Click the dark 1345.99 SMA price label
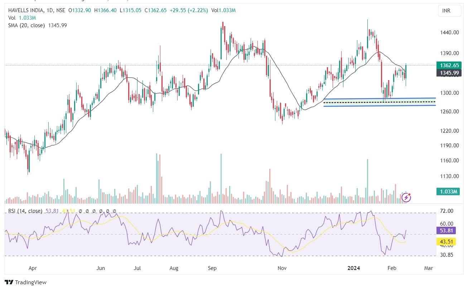 pyautogui.click(x=449, y=73)
